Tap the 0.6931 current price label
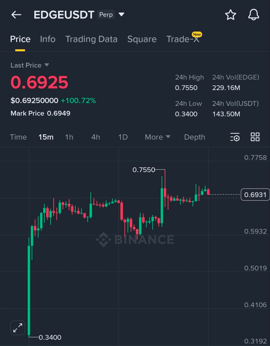This screenshot has width=270, height=346. click(255, 194)
